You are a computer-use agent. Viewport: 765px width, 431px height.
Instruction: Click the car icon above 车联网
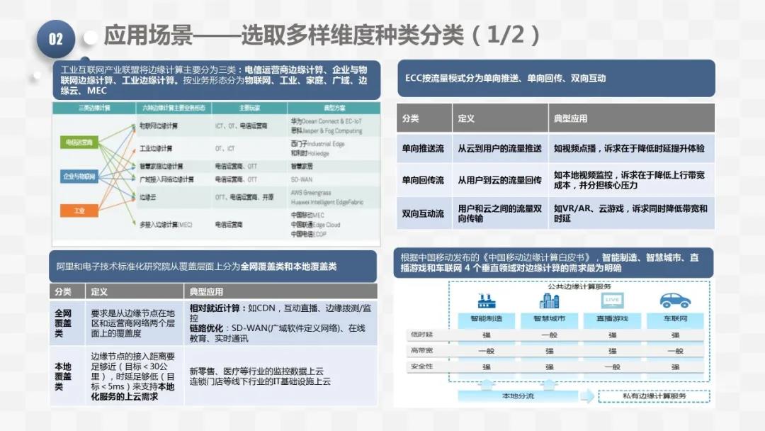coord(674,301)
